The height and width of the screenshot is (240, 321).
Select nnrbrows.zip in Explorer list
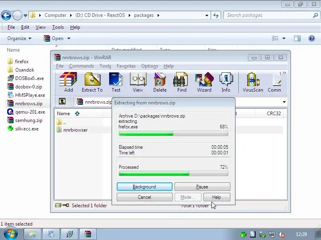[x=25, y=104]
